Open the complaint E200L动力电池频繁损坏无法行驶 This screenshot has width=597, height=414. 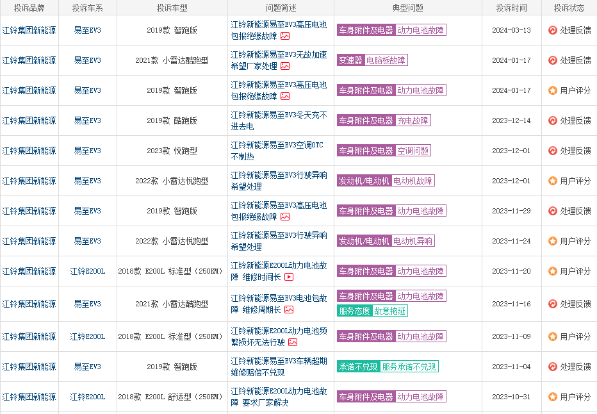[279, 336]
